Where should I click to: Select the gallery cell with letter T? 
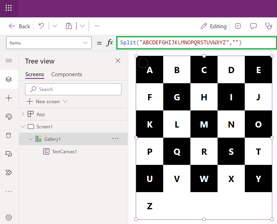pyautogui.click(x=258, y=151)
